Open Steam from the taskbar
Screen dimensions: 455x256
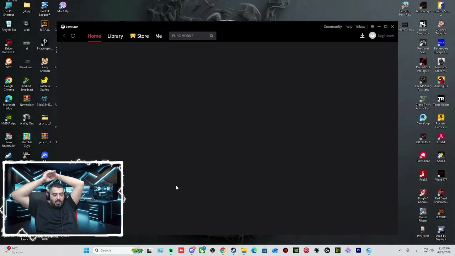click(233, 250)
